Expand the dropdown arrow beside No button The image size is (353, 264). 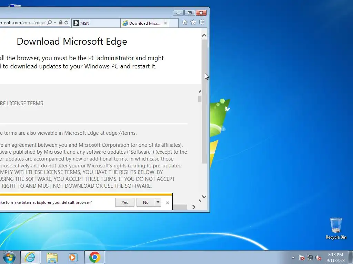tap(158, 202)
